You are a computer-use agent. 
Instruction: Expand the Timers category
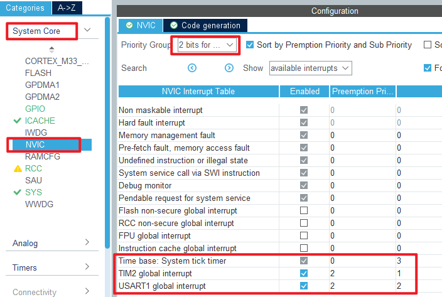coord(52,267)
